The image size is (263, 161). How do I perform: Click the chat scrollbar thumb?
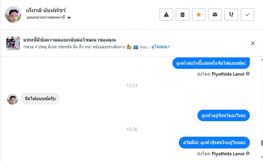[x=262, y=143]
